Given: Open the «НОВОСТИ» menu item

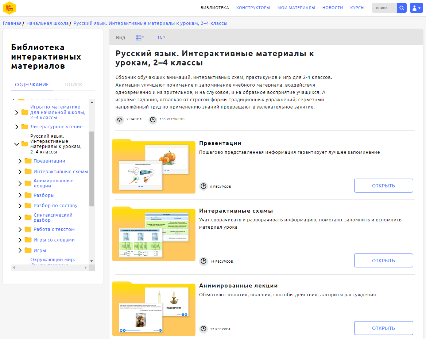Looking at the screenshot, I should pyautogui.click(x=333, y=7).
